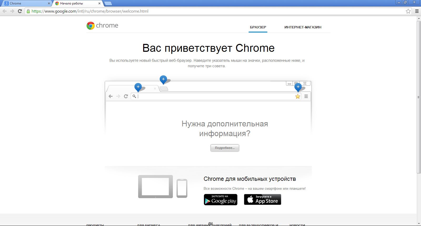Click the yellow star in illustration
The height and width of the screenshot is (226, 421).
[298, 96]
